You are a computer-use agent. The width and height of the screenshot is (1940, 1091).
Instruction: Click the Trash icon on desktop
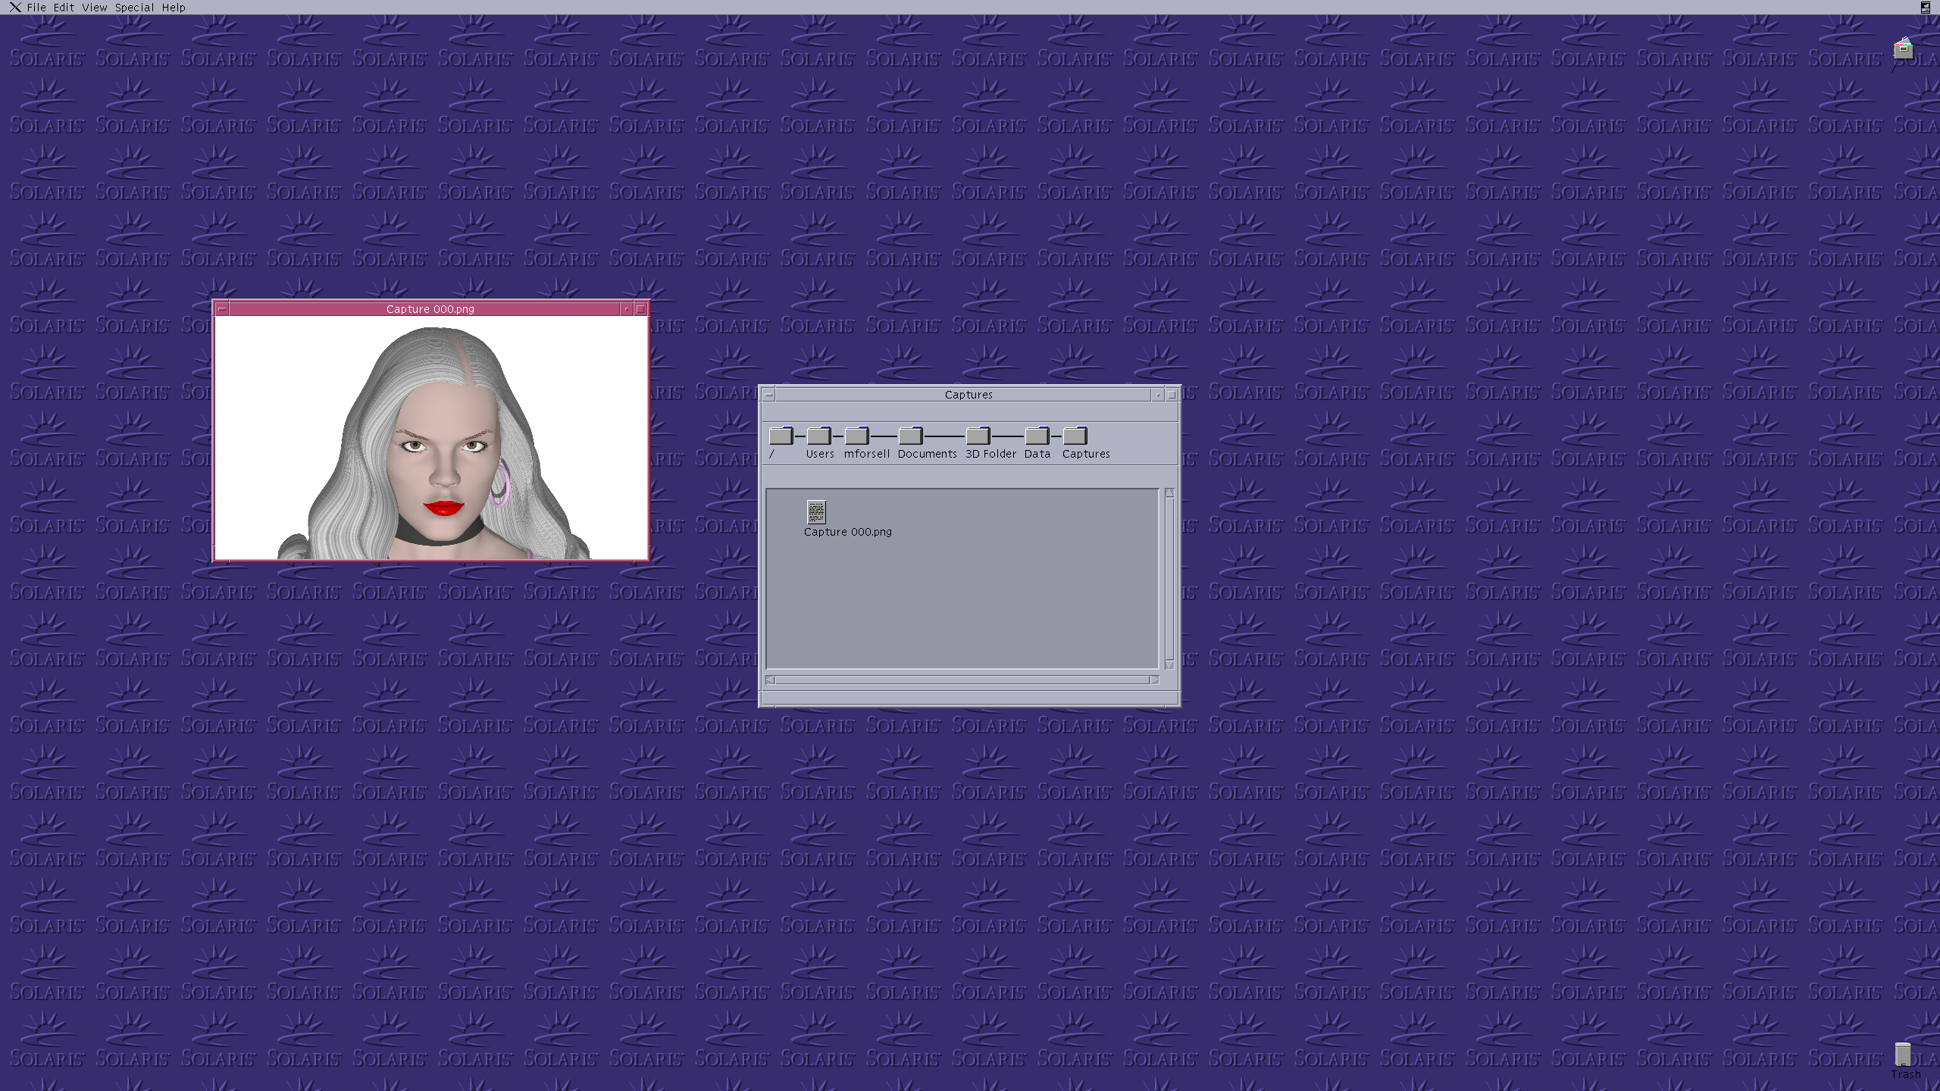click(x=1903, y=1055)
